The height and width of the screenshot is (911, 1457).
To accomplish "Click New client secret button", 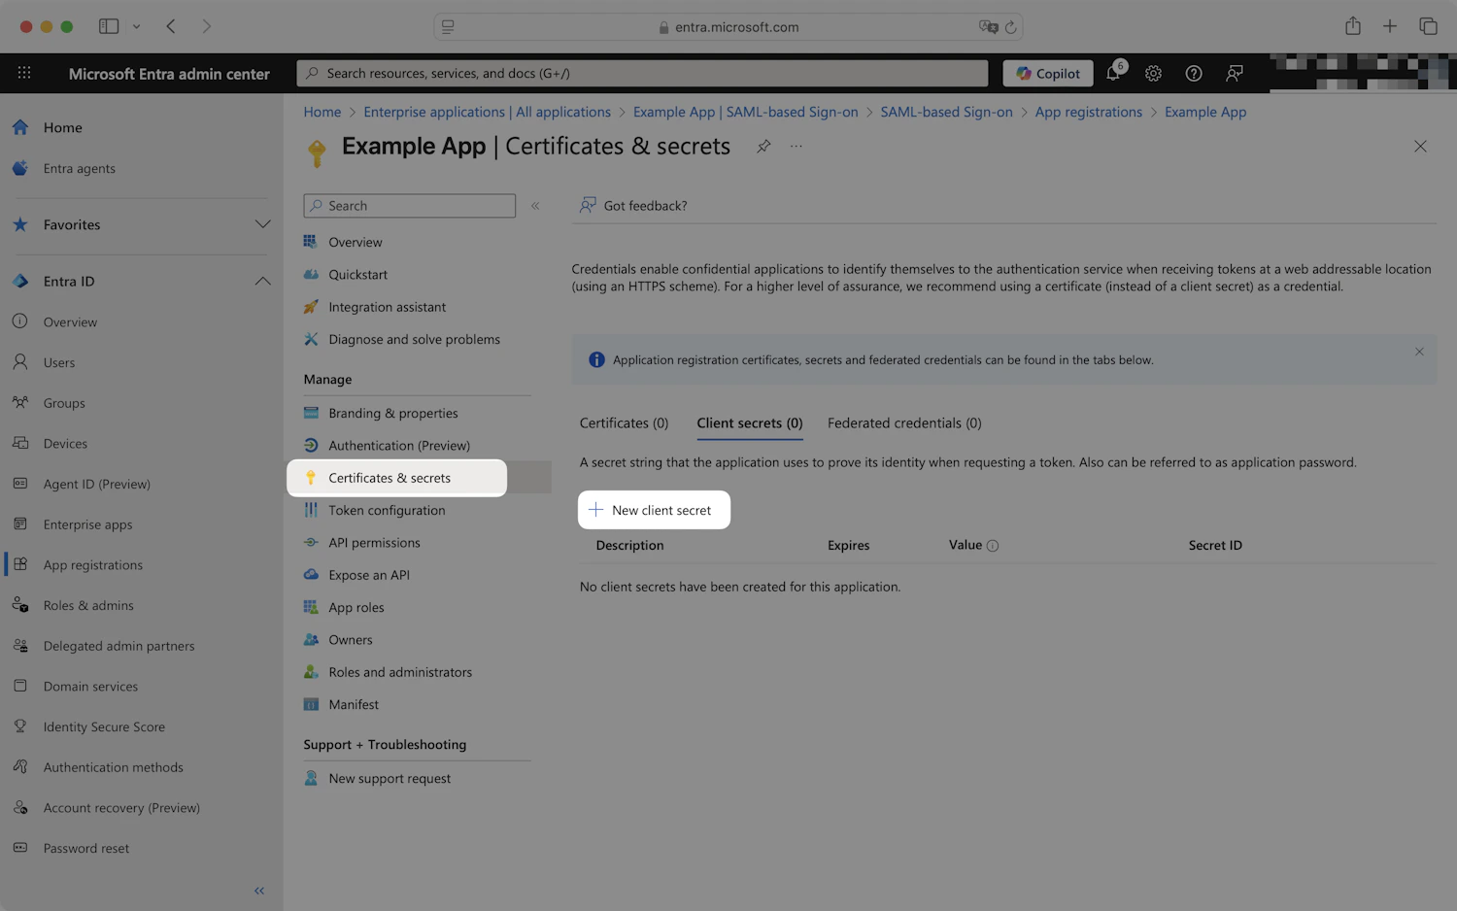I will click(654, 510).
